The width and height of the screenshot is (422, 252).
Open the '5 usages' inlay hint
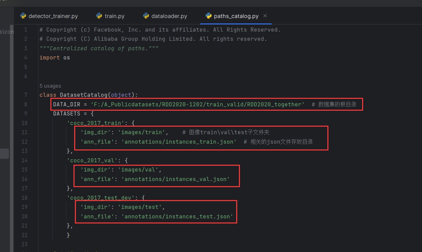coord(50,86)
